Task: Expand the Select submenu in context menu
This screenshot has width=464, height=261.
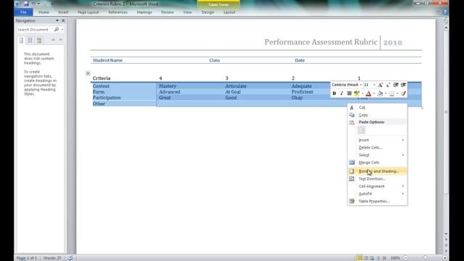Action: click(377, 155)
